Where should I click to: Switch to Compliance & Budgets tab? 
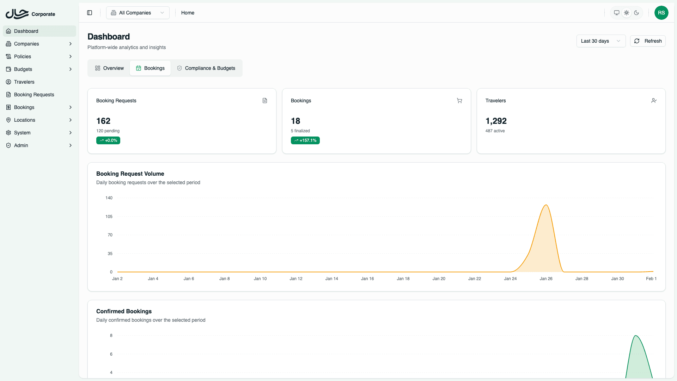click(x=206, y=68)
